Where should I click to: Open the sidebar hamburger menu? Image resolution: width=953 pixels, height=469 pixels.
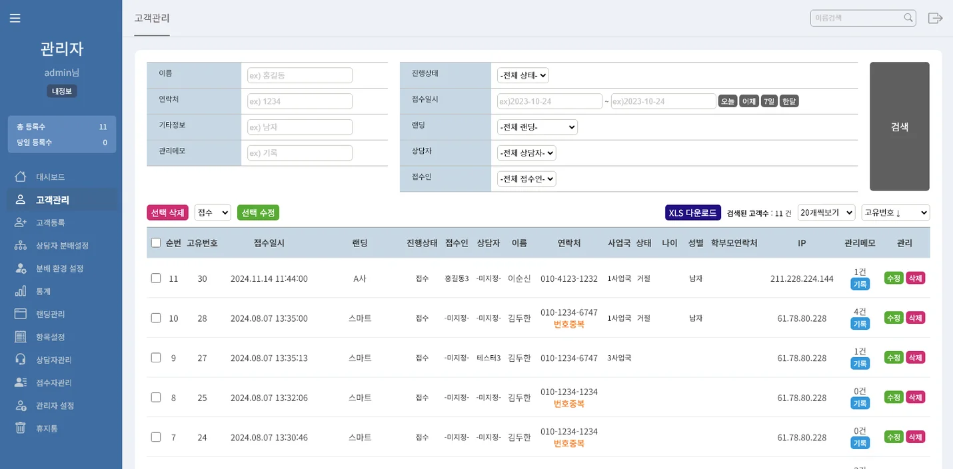point(15,18)
